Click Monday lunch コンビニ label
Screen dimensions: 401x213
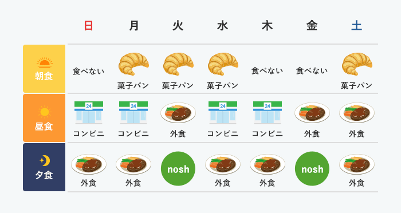point(133,133)
